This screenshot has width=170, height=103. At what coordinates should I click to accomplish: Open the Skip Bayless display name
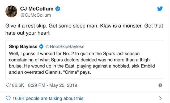[x=23, y=46]
